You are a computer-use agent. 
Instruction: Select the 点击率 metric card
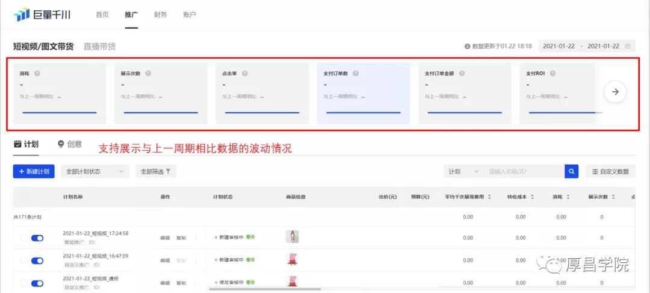pyautogui.click(x=262, y=94)
